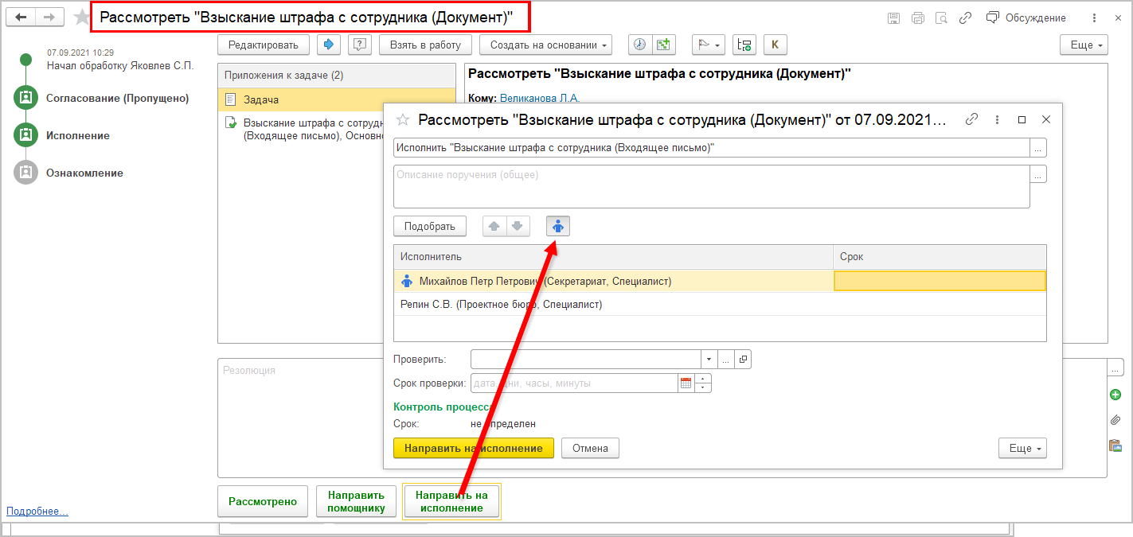The image size is (1133, 537).
Task: Click Срок проверки input field
Action: pos(574,383)
